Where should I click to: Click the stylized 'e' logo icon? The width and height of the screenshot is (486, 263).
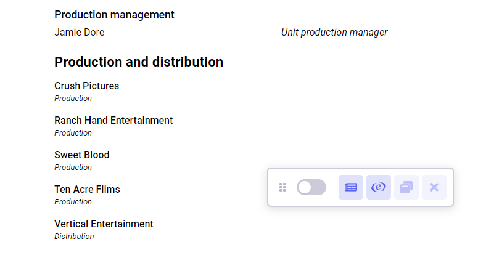[x=379, y=187]
